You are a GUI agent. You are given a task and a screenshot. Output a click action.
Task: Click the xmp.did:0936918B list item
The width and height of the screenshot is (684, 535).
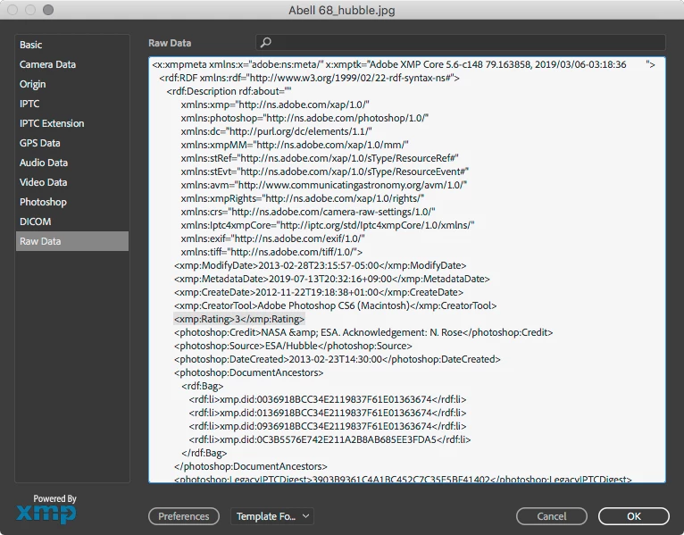pos(328,426)
